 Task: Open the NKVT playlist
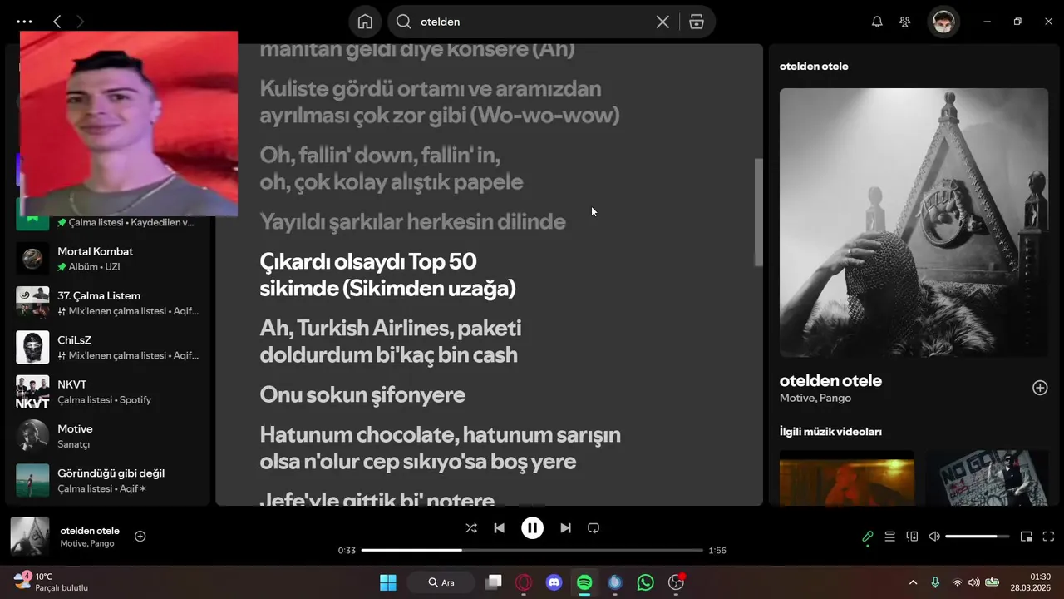pos(108,392)
